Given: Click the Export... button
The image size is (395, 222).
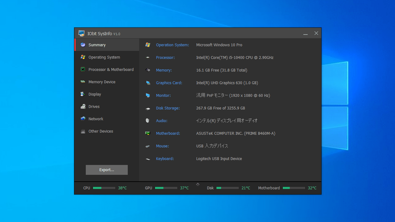Looking at the screenshot, I should 107,170.
